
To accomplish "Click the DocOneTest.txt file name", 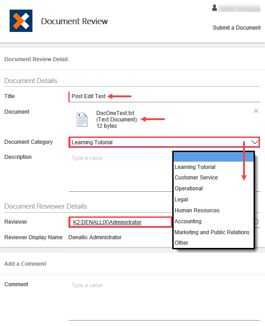I will pos(115,113).
